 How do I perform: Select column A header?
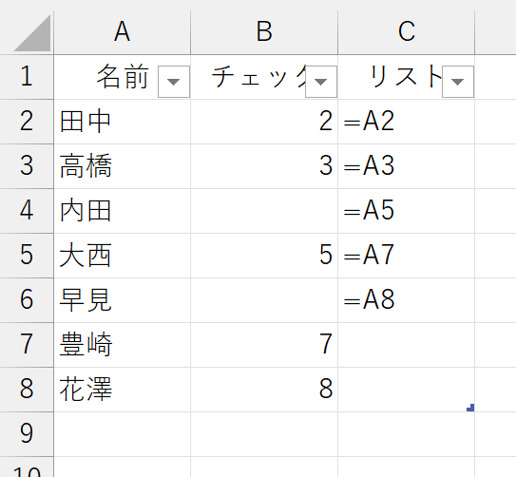[x=122, y=32]
